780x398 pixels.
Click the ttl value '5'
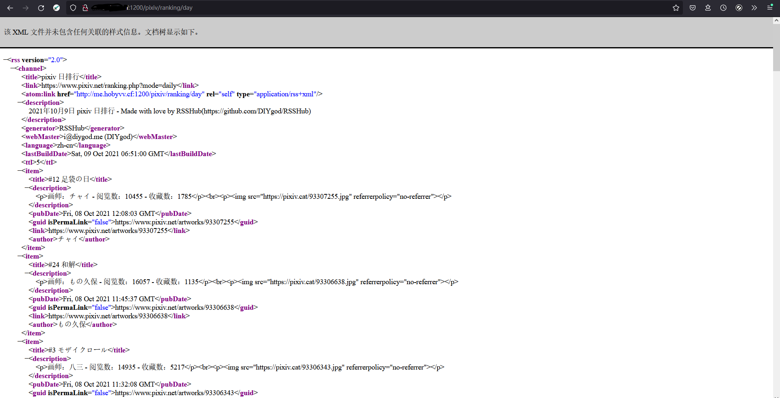coord(38,162)
